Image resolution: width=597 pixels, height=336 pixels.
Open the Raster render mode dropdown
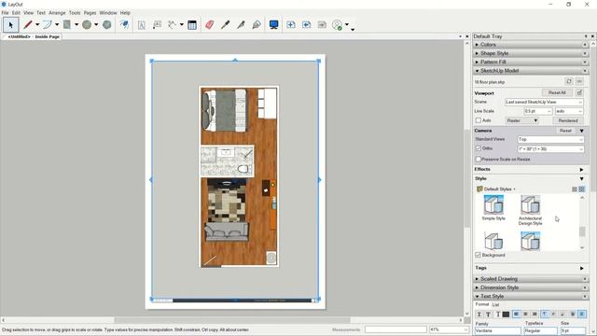(521, 120)
